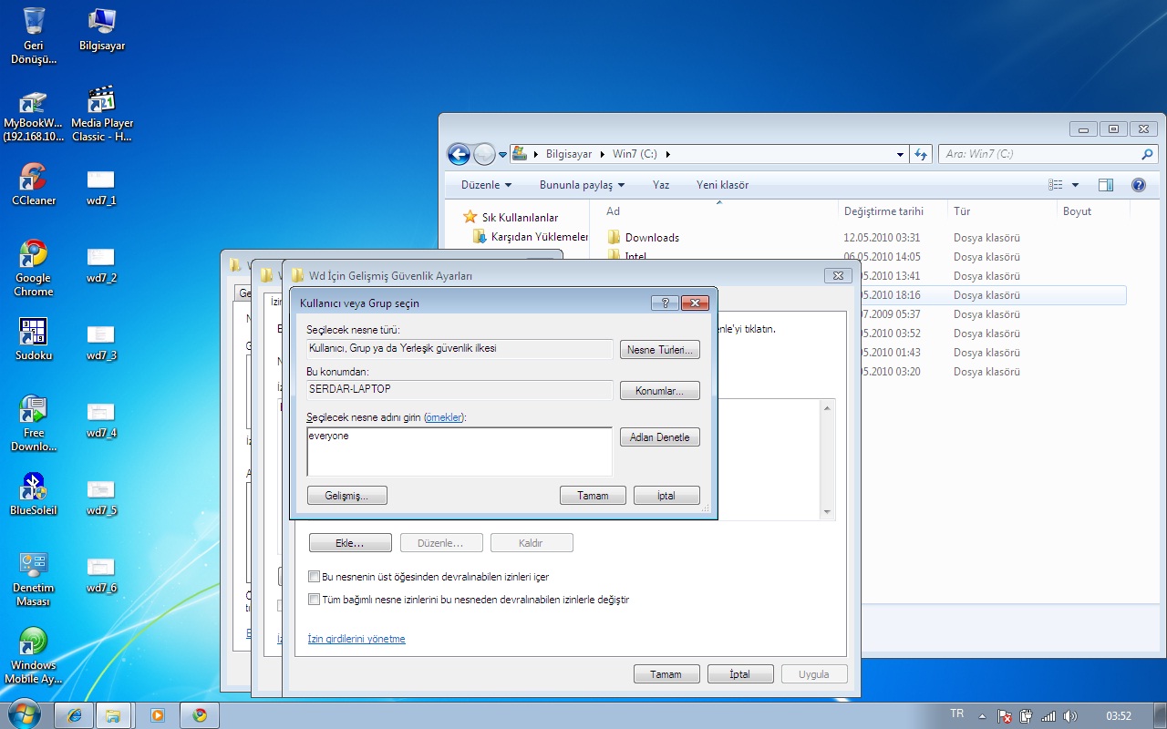
Task: Expand the breadcrumb arrow after Win7 (C:)
Action: tap(667, 154)
